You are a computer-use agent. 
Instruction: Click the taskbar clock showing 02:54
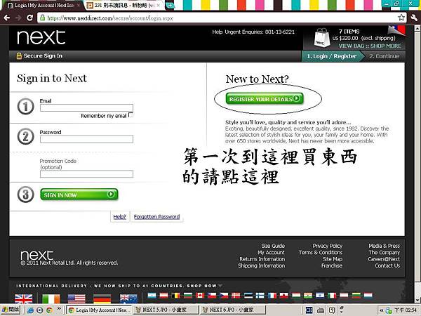coord(406,310)
